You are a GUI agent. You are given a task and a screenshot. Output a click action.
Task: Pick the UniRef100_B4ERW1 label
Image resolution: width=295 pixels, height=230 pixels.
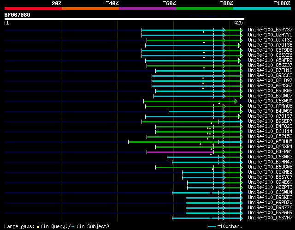(270, 152)
